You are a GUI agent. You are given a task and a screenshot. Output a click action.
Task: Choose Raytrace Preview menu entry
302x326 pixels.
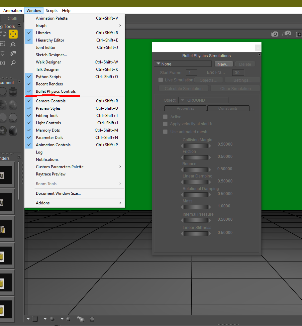point(75,174)
